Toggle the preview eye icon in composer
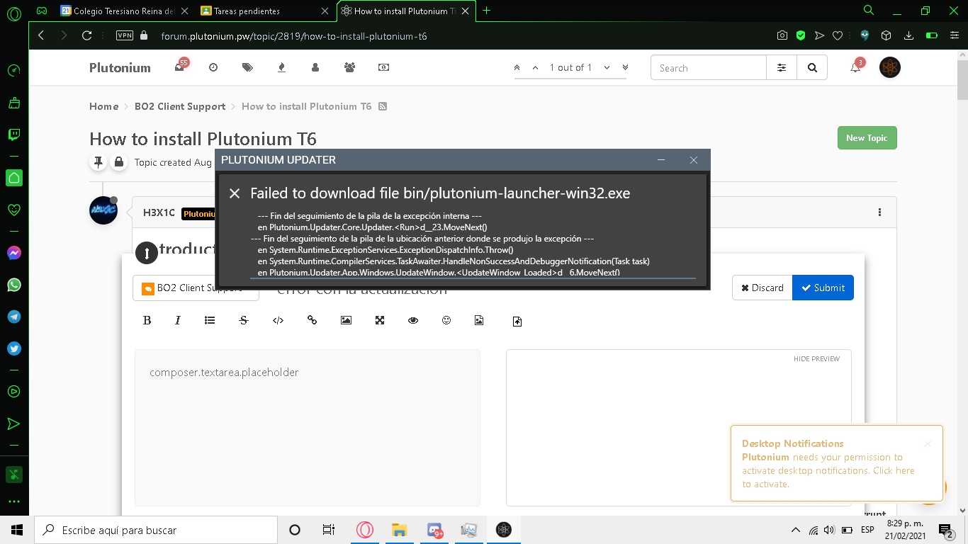Screen dimensions: 968x544 413,320
